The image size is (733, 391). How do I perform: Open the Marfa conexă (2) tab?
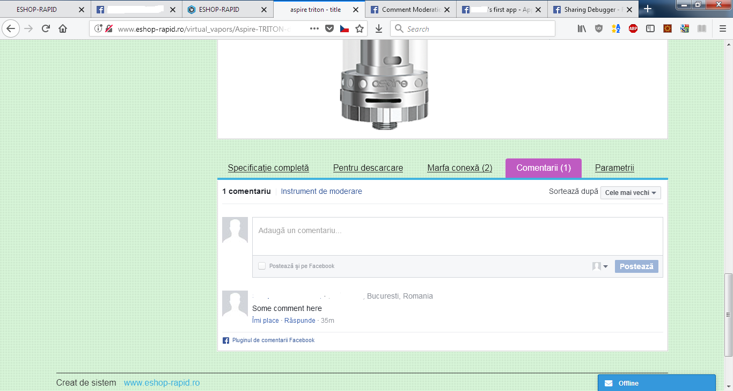[460, 168]
